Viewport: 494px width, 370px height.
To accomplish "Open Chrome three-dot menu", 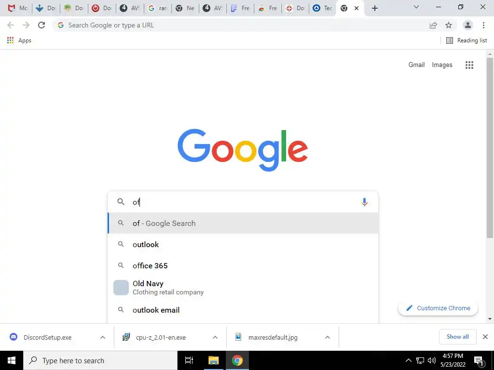I will (483, 25).
